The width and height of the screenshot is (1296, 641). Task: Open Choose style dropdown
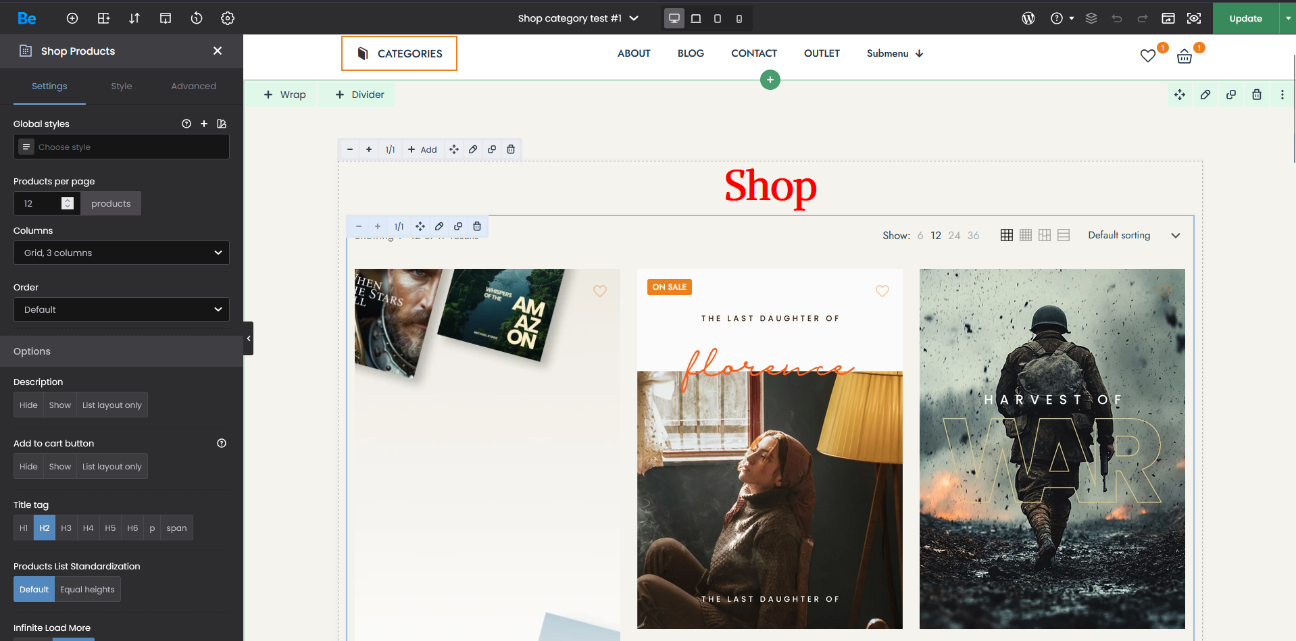(x=122, y=147)
